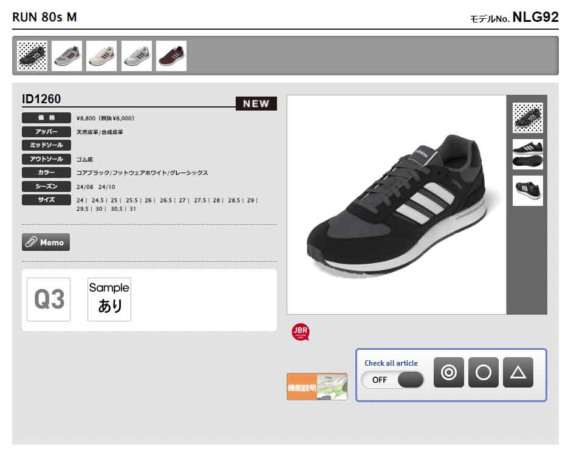This screenshot has width=571, height=458.
Task: Click the 価格 label tag
Action: point(46,118)
